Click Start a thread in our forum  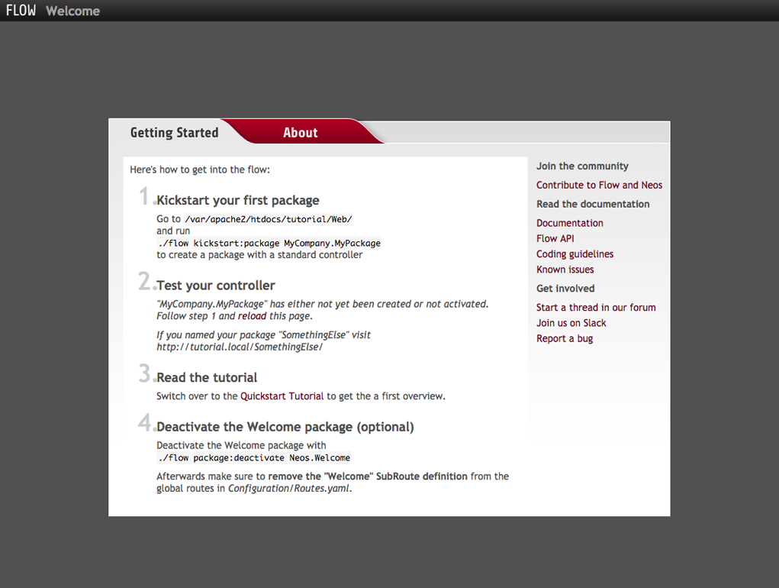[x=596, y=307]
